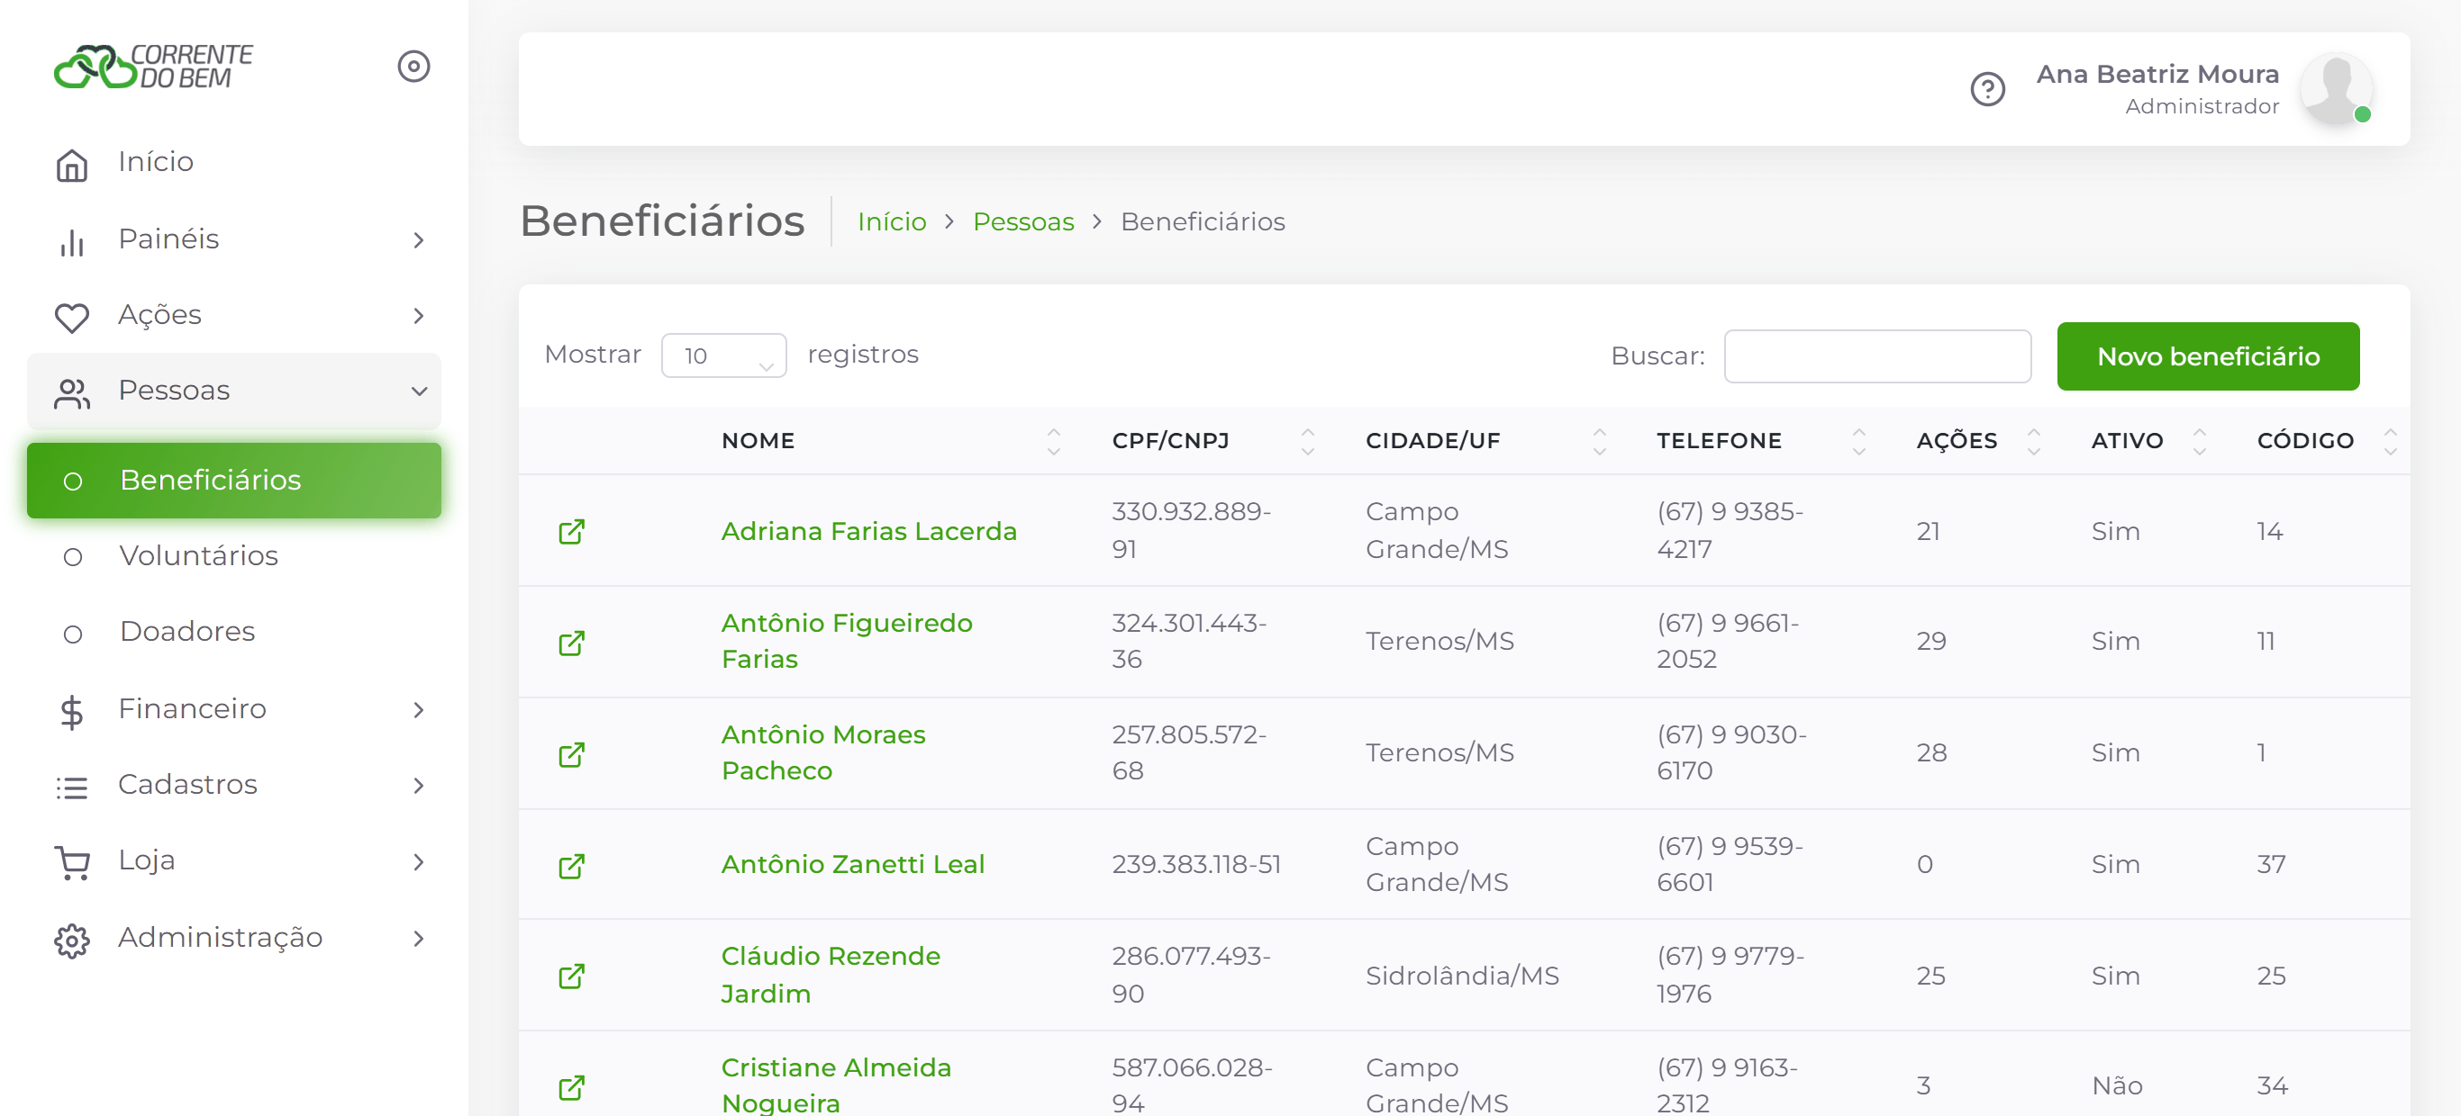This screenshot has width=2461, height=1116.
Task: Open external link icon for Antônio Moraes Pacheco
Action: (x=571, y=754)
